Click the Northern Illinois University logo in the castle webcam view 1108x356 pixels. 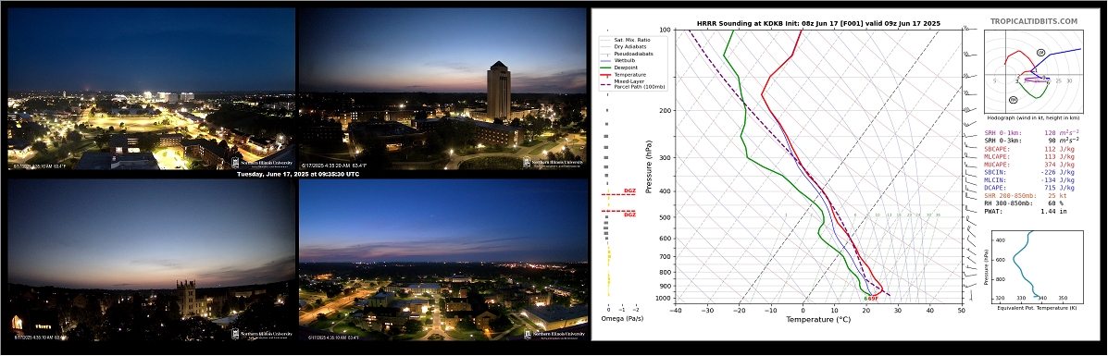[263, 335]
